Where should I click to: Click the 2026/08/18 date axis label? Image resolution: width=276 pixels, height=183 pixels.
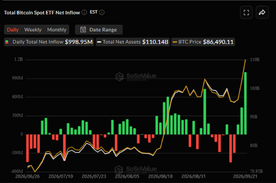click(x=160, y=176)
